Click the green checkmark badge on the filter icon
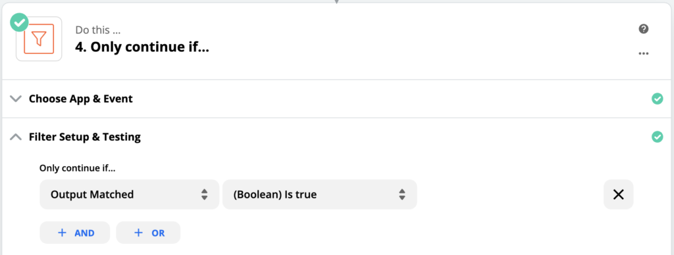The width and height of the screenshot is (674, 255). [x=19, y=22]
